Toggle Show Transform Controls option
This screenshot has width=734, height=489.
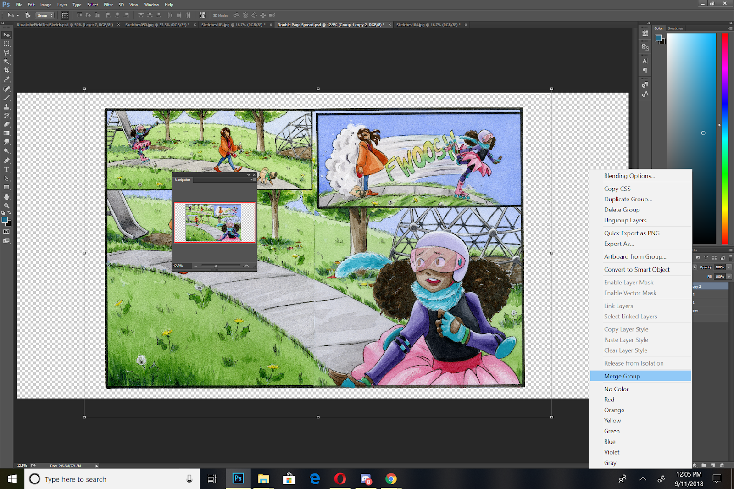[65, 15]
